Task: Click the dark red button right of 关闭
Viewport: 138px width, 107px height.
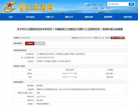Action: (118, 38)
